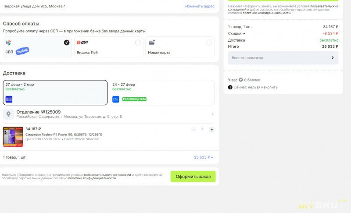
Task: Click the СБП payment logo icon
Action: [x=8, y=43]
